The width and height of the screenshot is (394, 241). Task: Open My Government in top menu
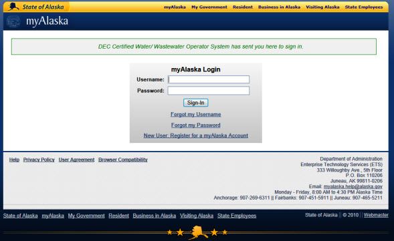[209, 7]
